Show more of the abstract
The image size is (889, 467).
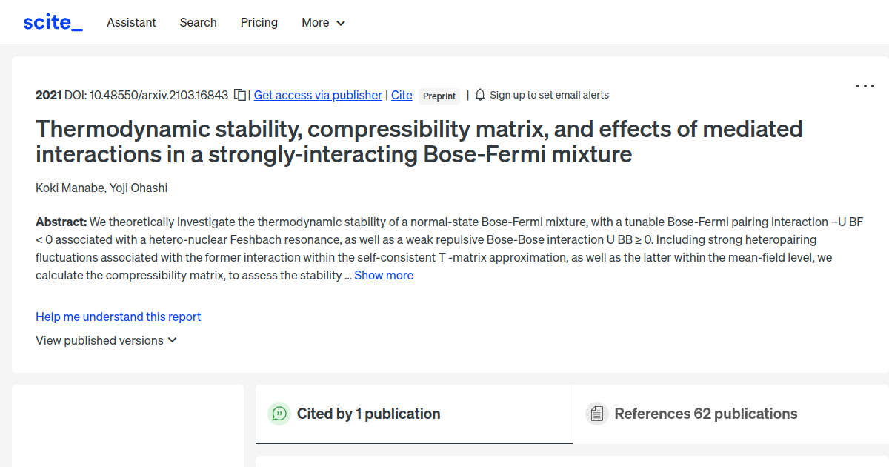click(x=383, y=275)
